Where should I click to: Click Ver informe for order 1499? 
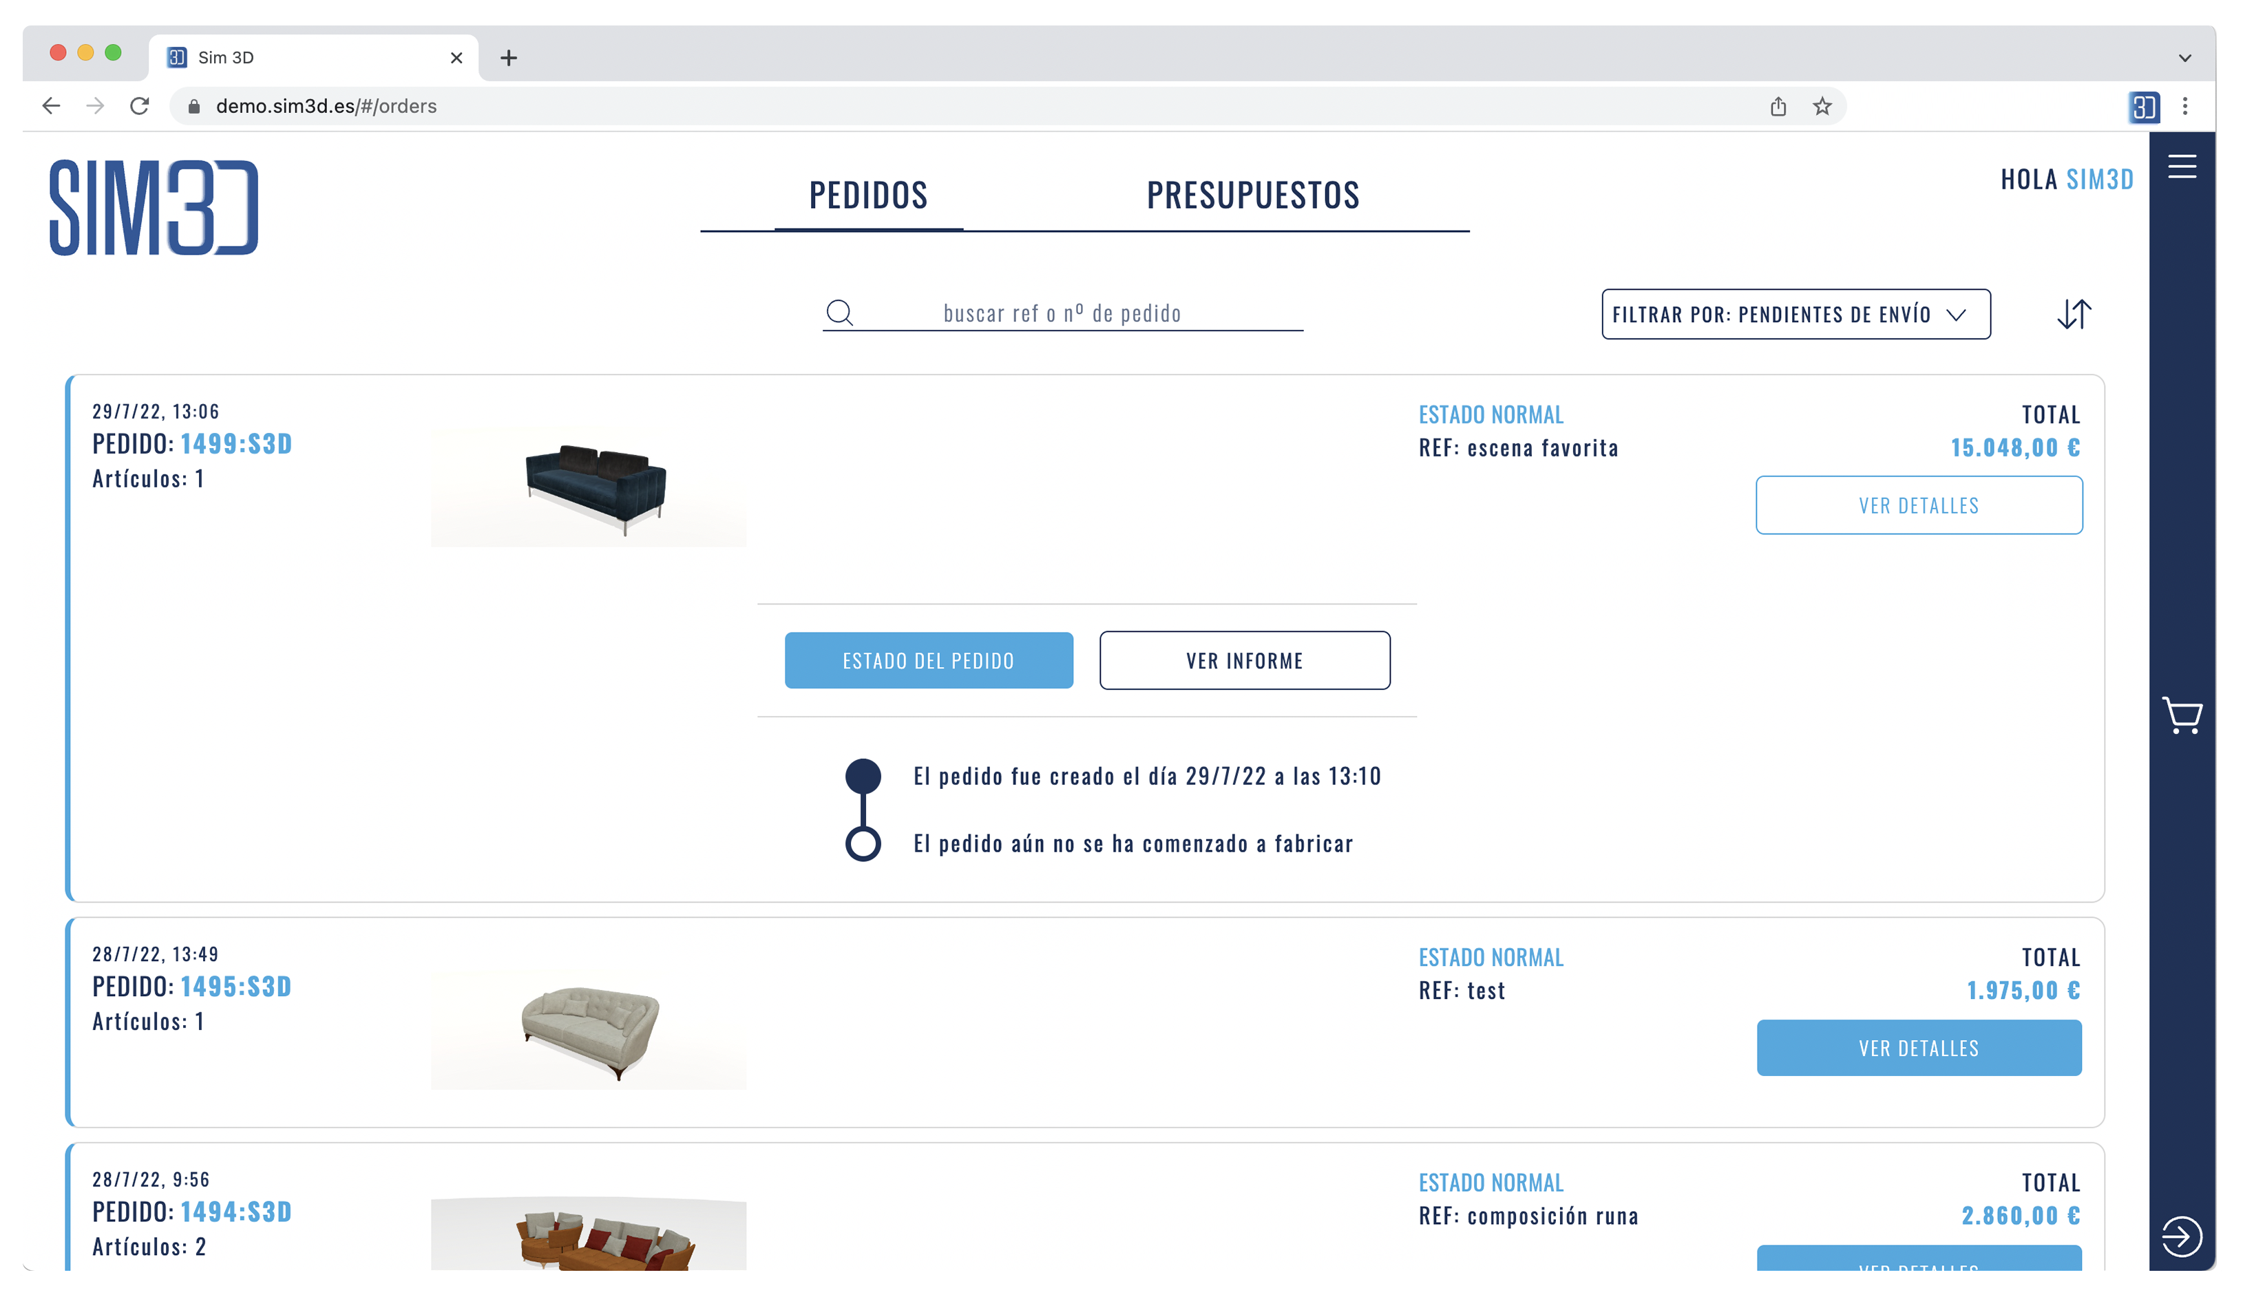point(1244,660)
